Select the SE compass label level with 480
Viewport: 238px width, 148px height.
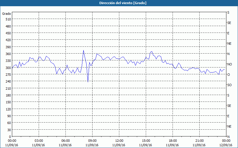pos(229,23)
